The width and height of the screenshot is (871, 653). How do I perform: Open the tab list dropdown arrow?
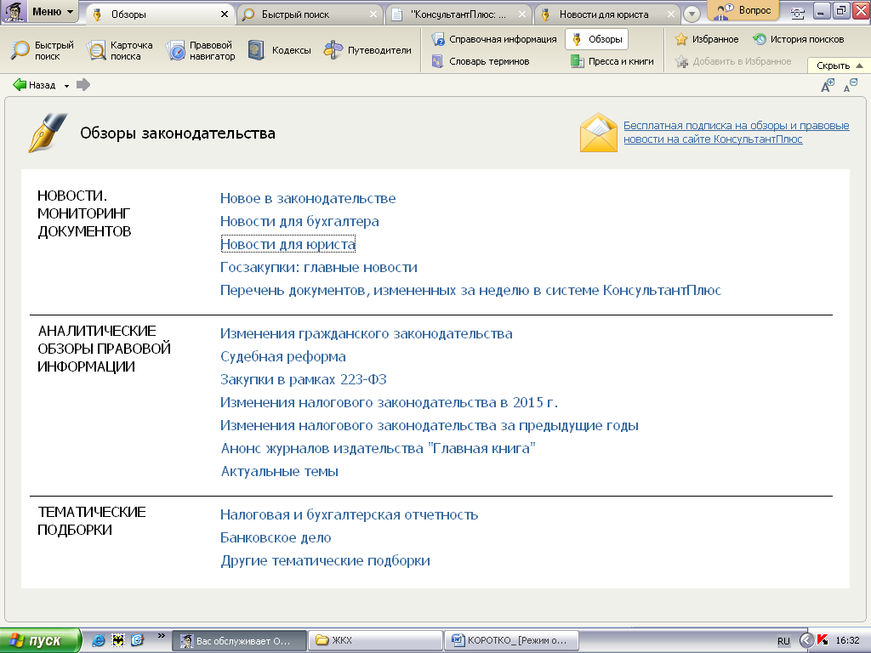point(692,14)
